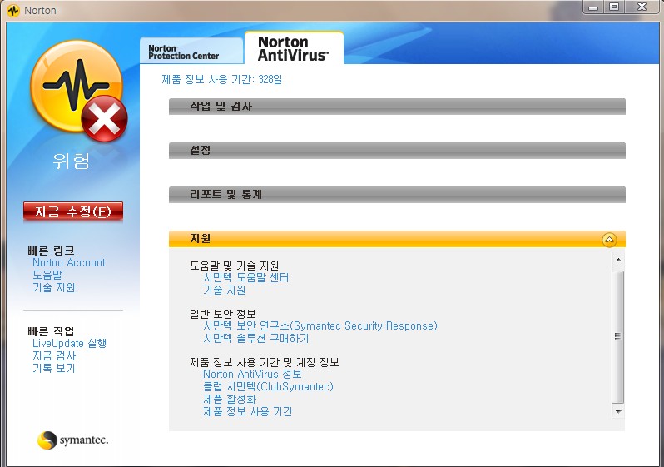Open 클럽 시만텍(ClubSymantec) link

pyautogui.click(x=268, y=386)
